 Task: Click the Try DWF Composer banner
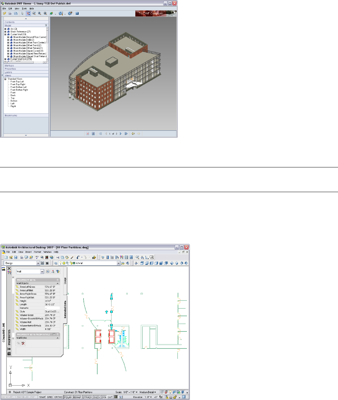point(156,13)
